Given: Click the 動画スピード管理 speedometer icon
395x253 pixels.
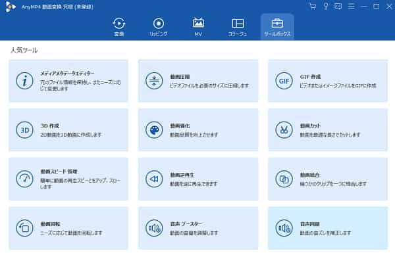Looking at the screenshot, I should click(x=24, y=179).
